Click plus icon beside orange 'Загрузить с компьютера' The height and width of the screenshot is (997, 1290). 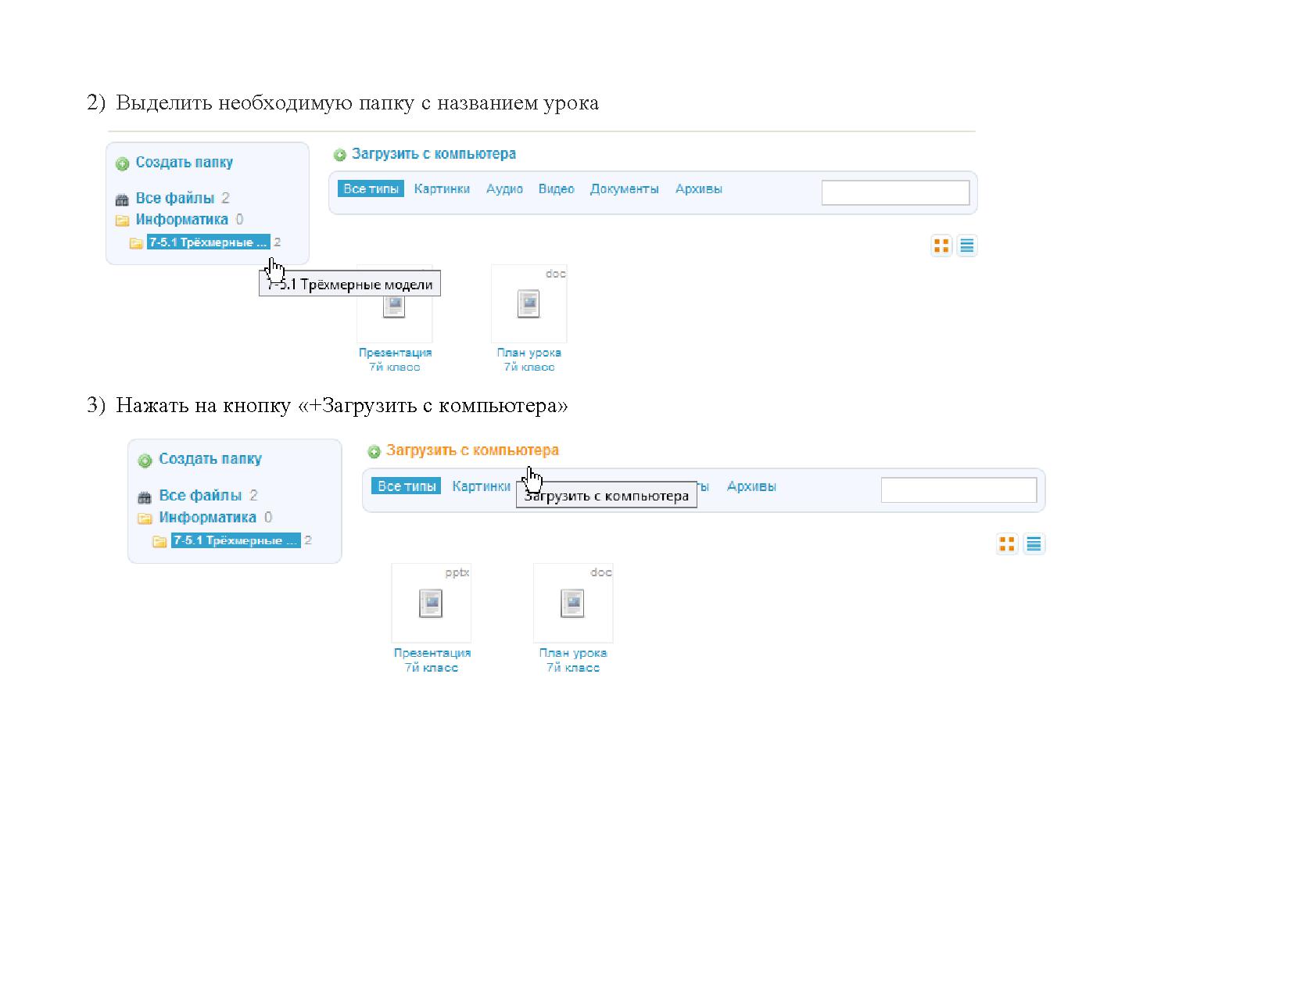pyautogui.click(x=374, y=452)
